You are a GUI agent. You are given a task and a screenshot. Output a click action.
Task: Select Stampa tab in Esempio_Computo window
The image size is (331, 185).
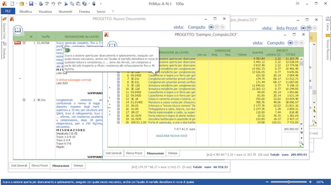(x=173, y=153)
